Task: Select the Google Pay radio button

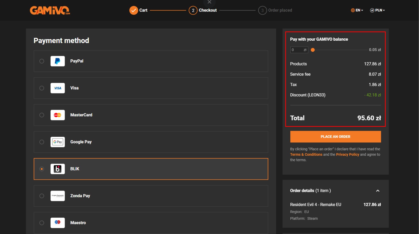Action: pos(42,142)
